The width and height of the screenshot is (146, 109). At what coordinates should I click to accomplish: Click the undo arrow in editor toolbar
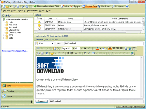point(39,49)
